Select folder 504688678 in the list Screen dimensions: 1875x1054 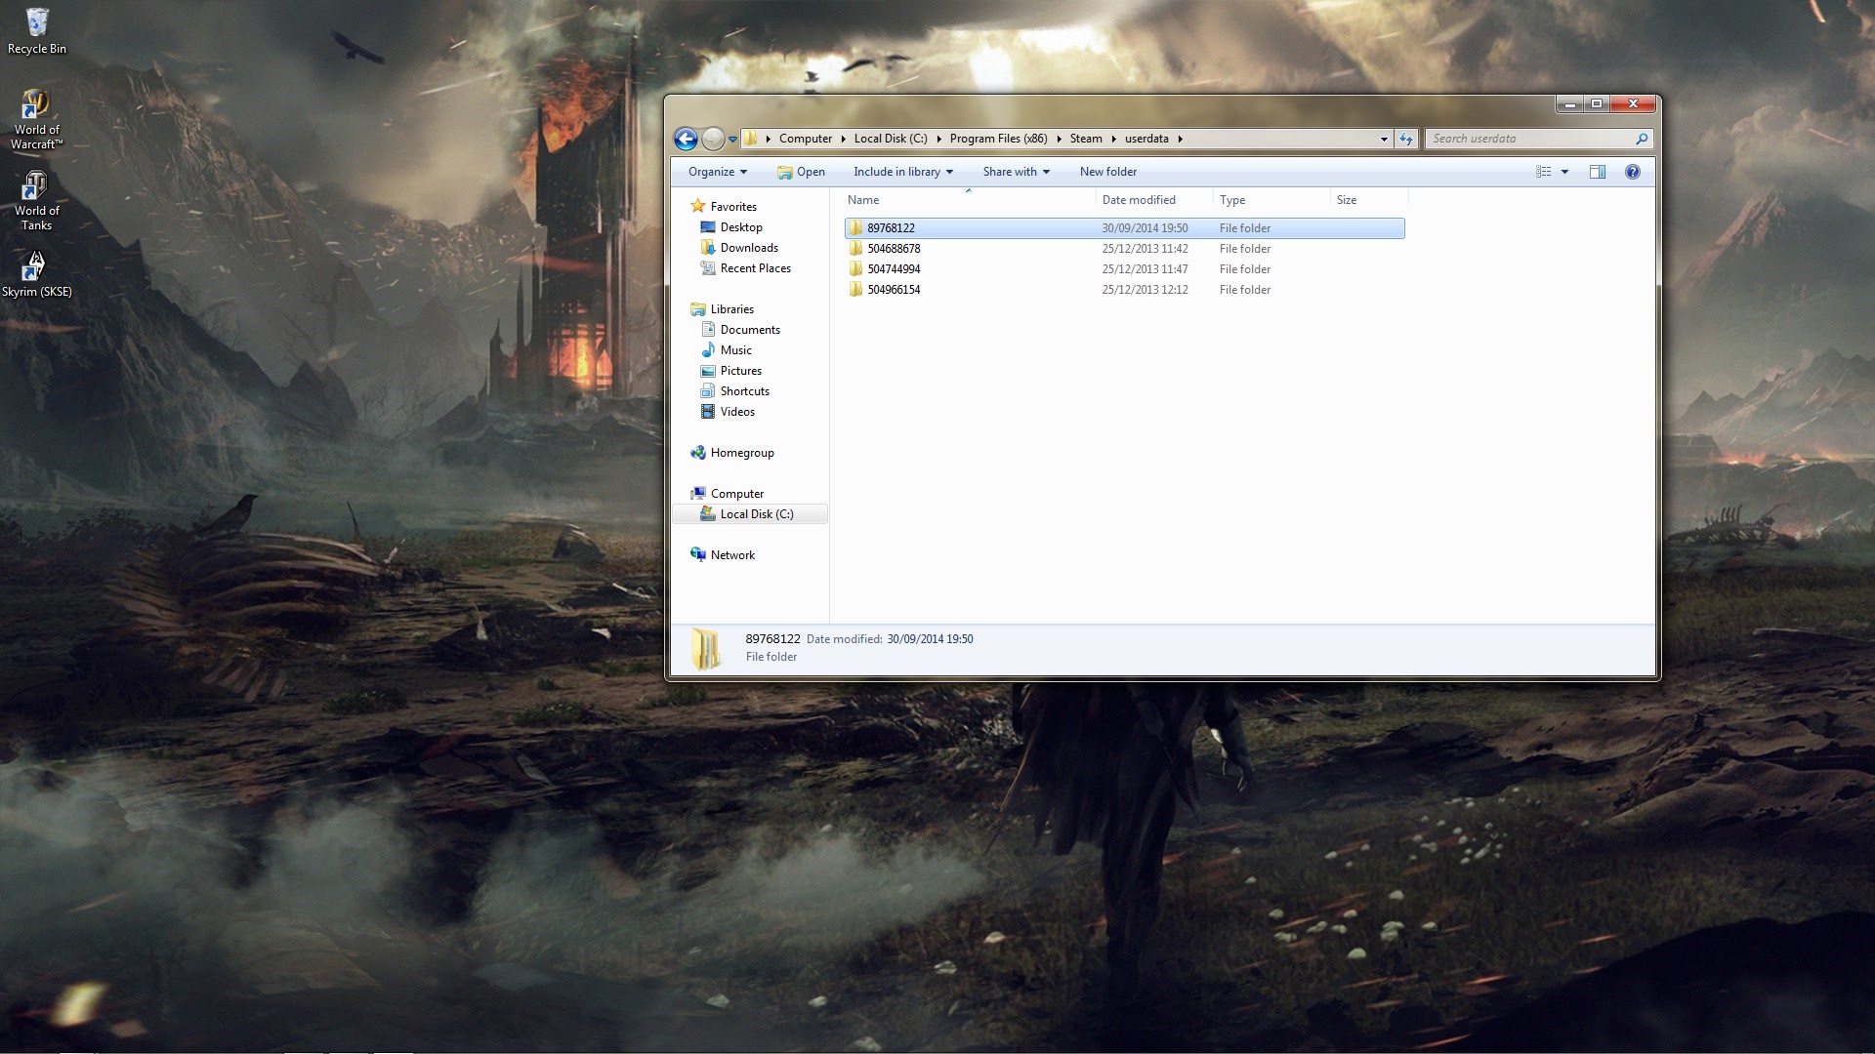[x=894, y=249]
